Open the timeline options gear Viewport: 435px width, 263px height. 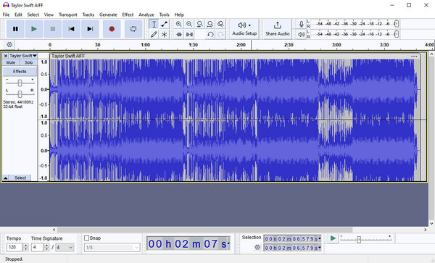pyautogui.click(x=9, y=45)
